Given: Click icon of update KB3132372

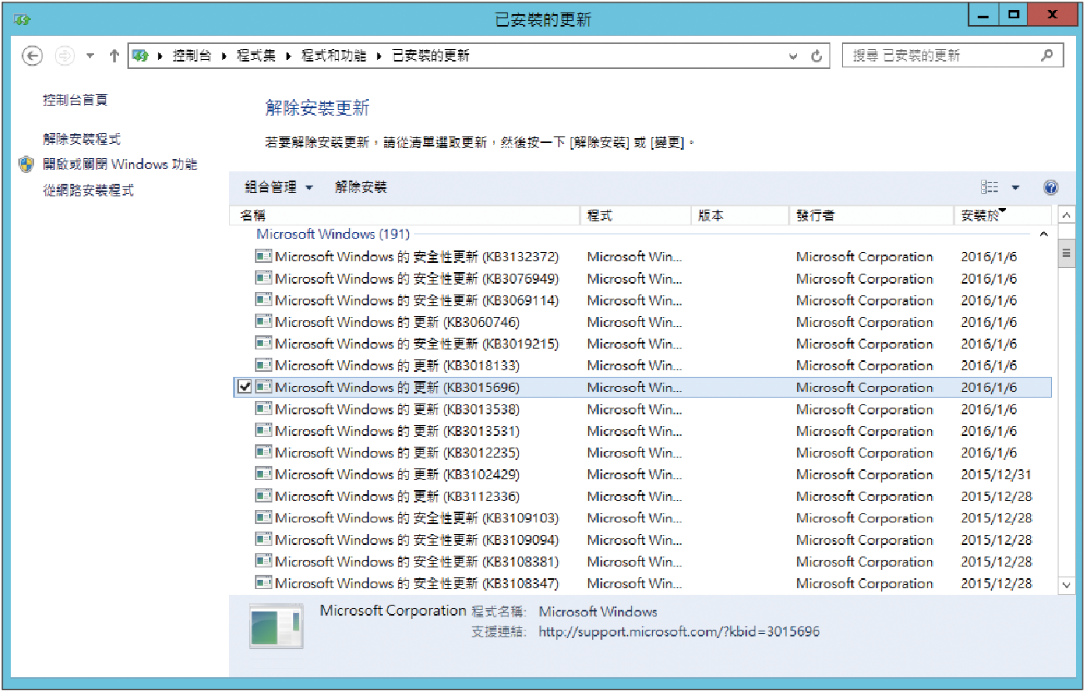Looking at the screenshot, I should [x=263, y=257].
